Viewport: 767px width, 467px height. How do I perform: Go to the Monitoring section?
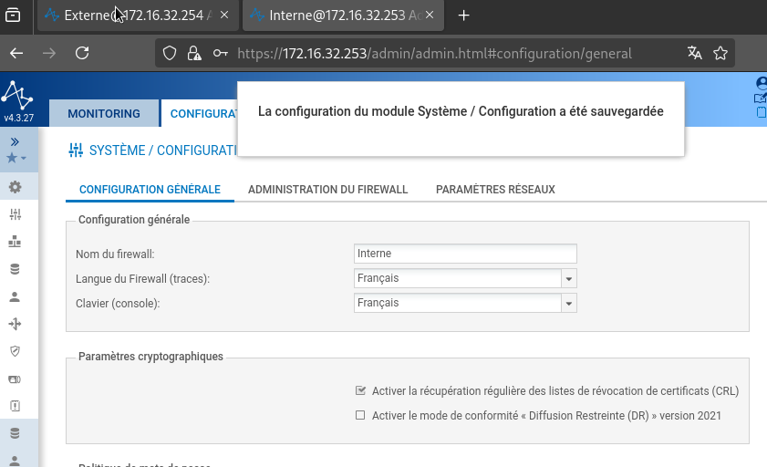pos(104,114)
